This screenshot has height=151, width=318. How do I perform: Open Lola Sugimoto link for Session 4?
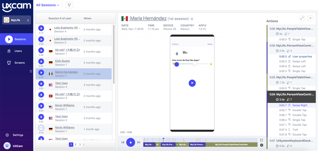67,28
